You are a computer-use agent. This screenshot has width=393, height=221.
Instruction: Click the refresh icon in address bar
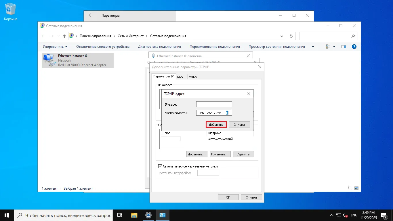click(291, 36)
